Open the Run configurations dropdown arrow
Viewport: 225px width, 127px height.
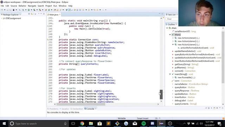[x=31, y=10]
